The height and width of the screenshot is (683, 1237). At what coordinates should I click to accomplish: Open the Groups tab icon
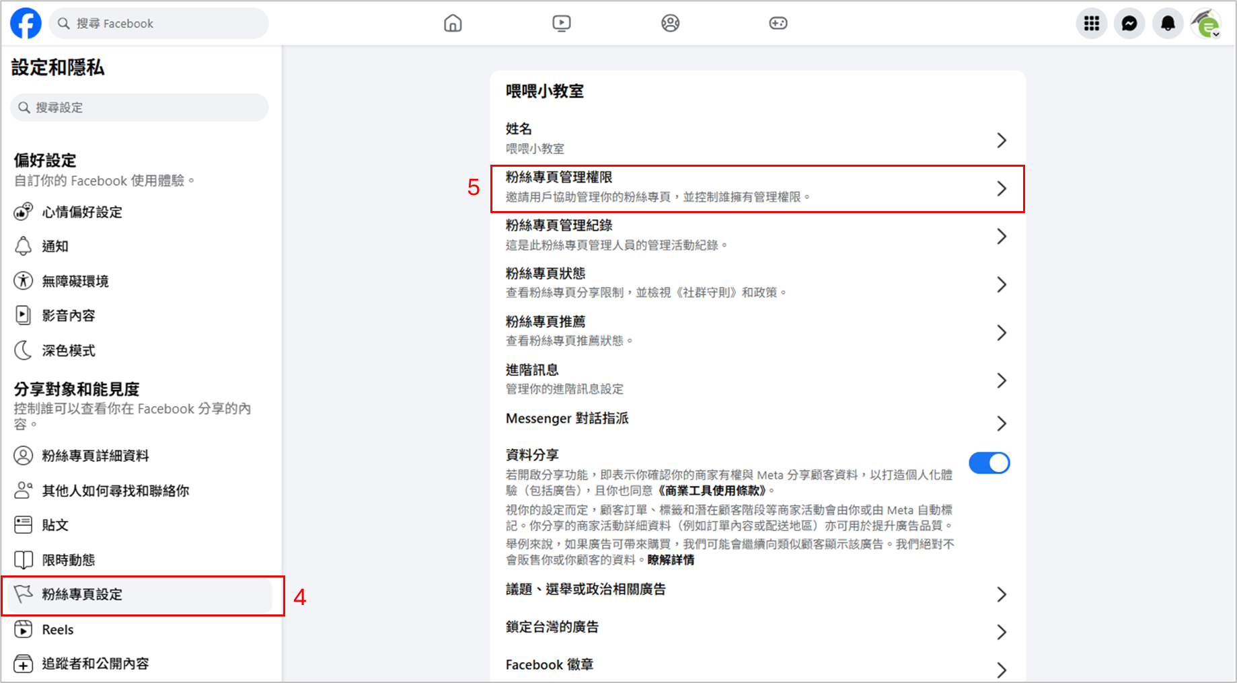[670, 24]
